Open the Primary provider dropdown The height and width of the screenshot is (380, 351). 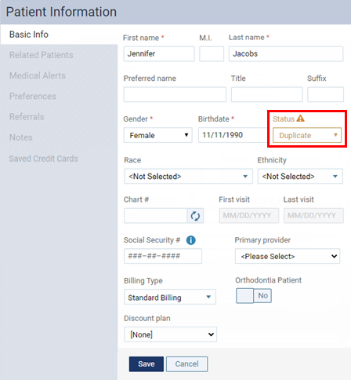(x=288, y=256)
